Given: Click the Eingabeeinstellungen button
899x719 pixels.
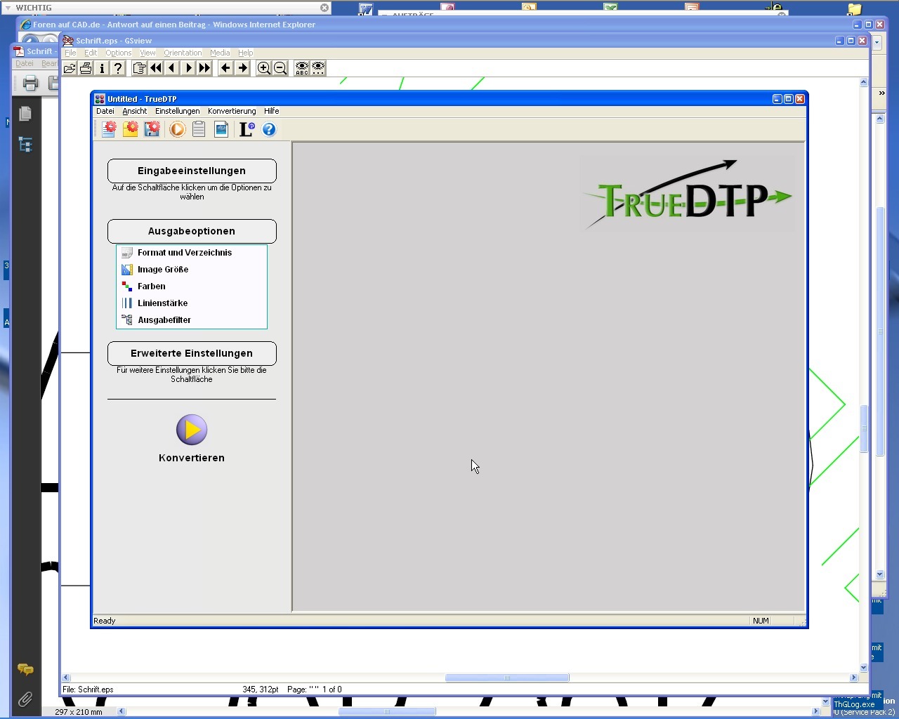Looking at the screenshot, I should pos(192,171).
